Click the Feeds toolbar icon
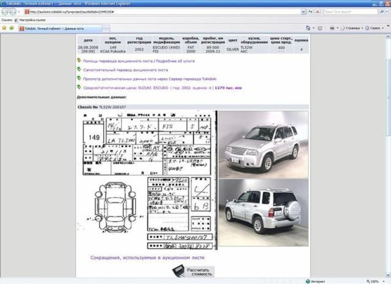This screenshot has width=391, height=284. tap(320, 29)
